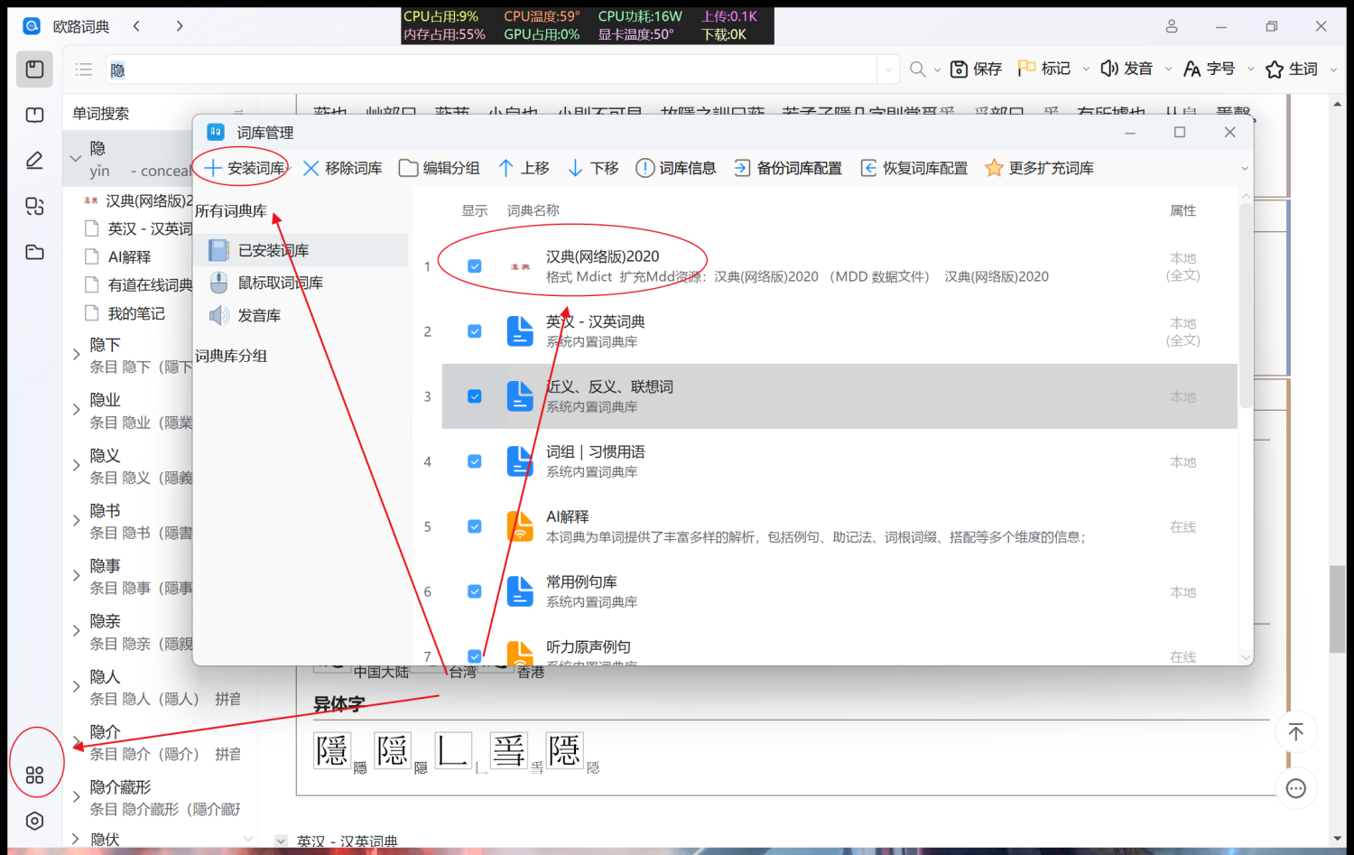Uncheck 词组 | 习惯用语 display checkbox

(475, 461)
